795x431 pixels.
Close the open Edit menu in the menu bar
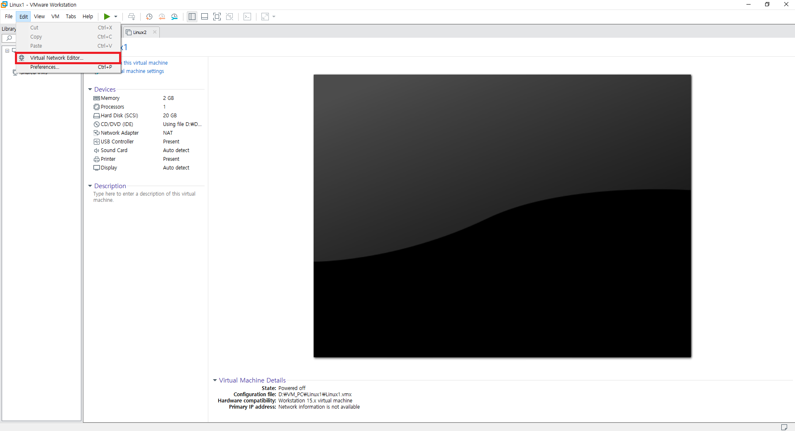pyautogui.click(x=24, y=17)
